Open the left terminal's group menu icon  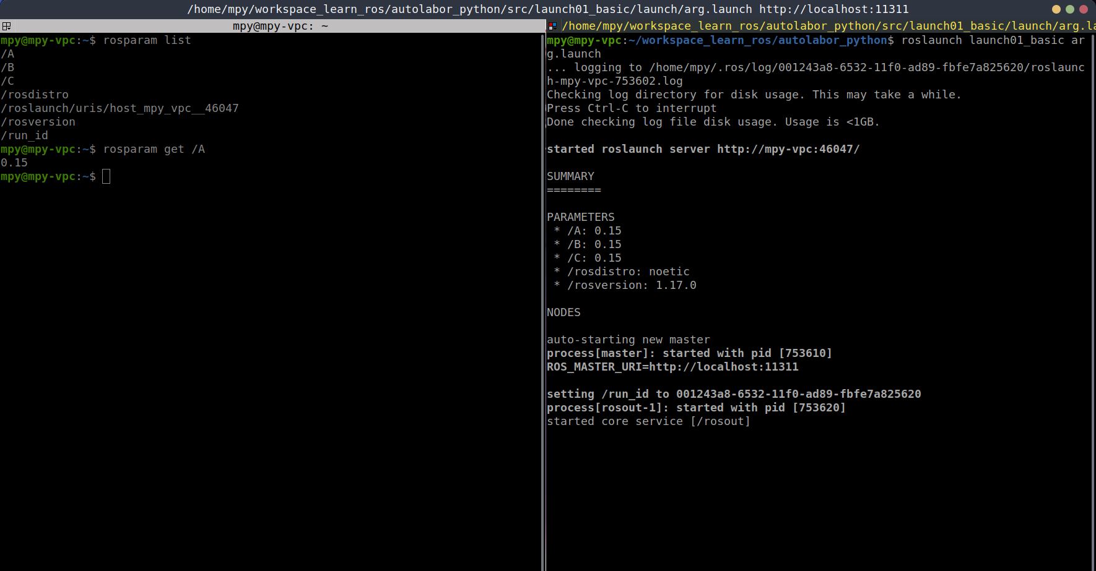6,26
